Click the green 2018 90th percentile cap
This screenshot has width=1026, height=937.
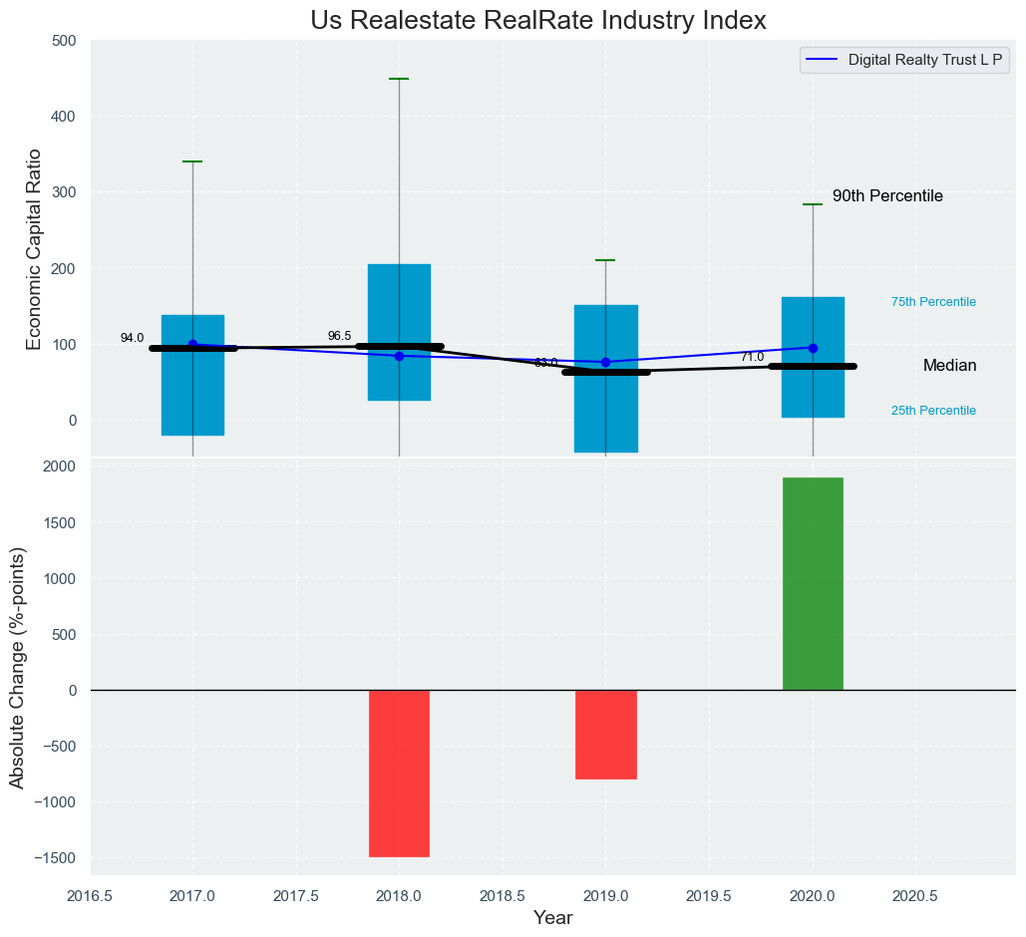click(399, 79)
